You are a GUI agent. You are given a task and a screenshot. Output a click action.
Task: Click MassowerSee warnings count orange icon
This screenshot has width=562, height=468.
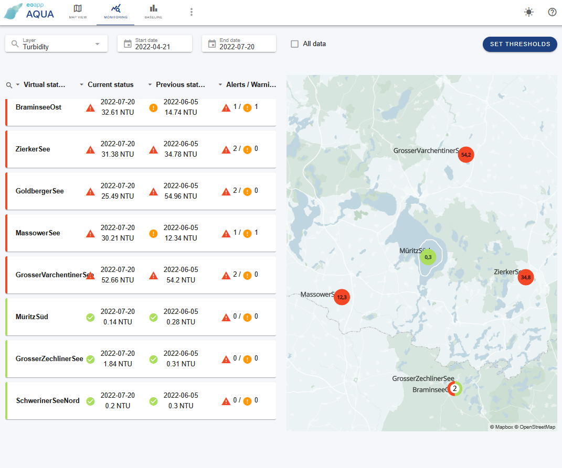(247, 233)
